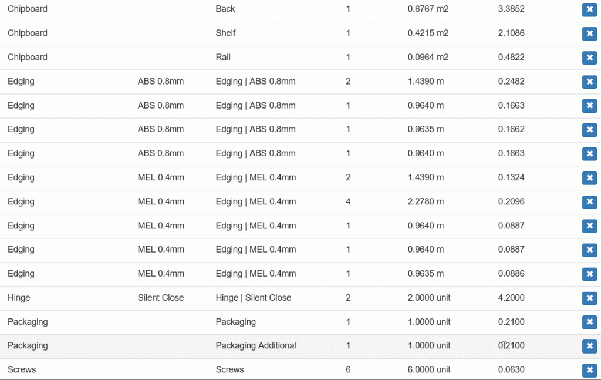Viewport: 601px width, 380px height.
Task: Click the Hinge Silent Close description
Action: [x=254, y=298]
